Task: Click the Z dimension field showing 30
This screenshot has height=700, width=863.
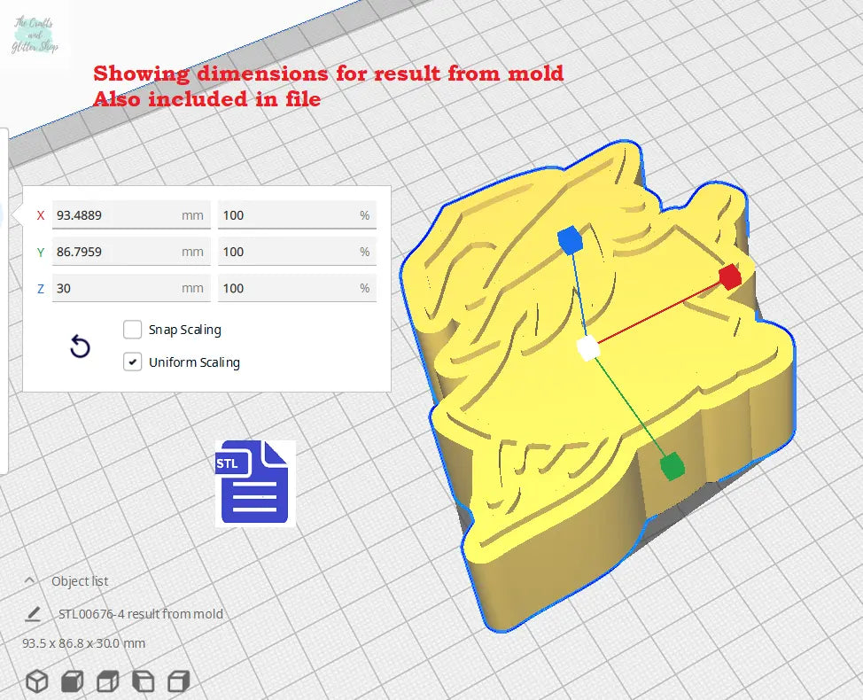Action: point(115,288)
